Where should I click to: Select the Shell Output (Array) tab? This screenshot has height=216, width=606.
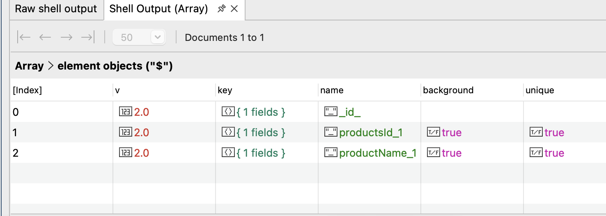point(158,9)
